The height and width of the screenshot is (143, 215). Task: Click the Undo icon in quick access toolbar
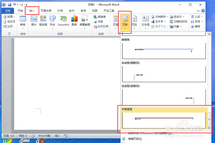14,5
